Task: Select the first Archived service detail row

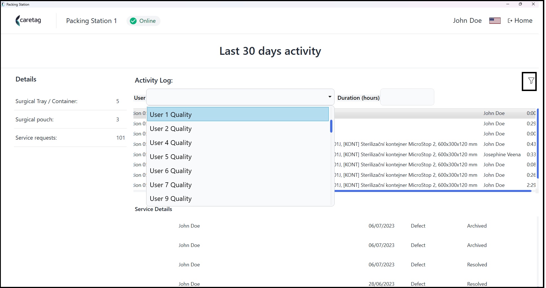Action: (335, 226)
